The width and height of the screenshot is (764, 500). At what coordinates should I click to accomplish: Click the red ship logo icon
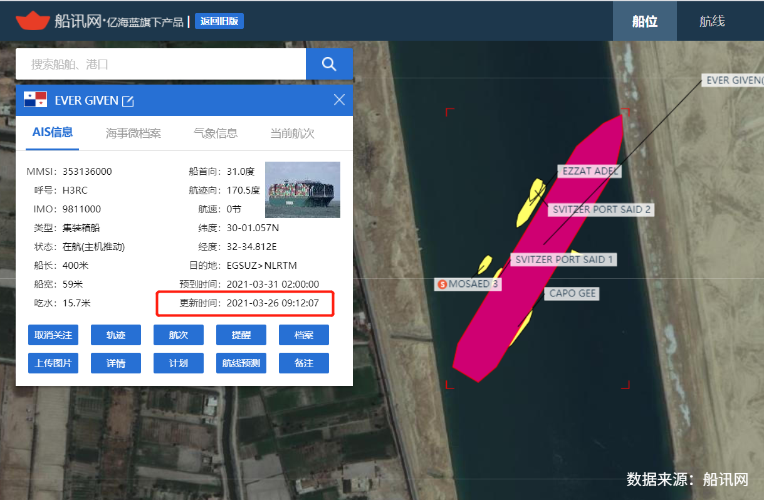coord(33,20)
